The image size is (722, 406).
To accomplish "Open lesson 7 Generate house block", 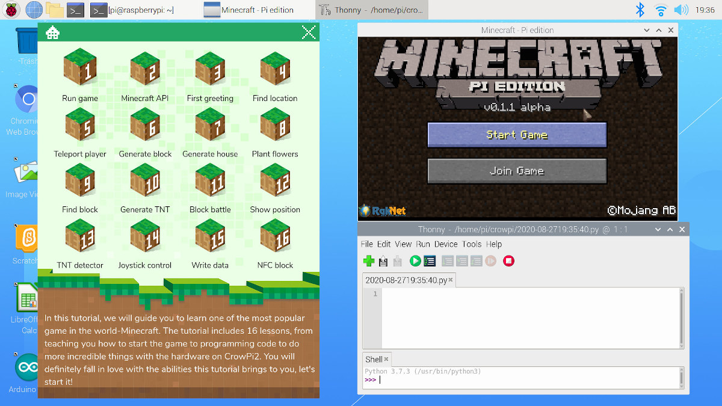I will click(x=210, y=125).
